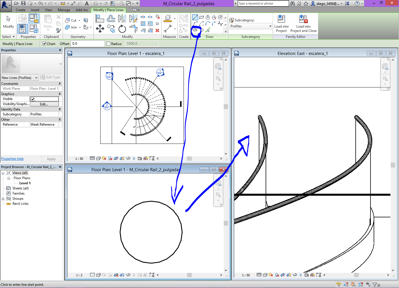The width and height of the screenshot is (399, 288).
Task: Click Load into Project and Close
Action: pyautogui.click(x=303, y=24)
